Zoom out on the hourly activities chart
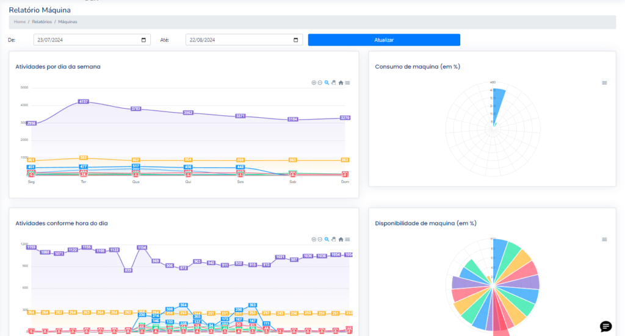The height and width of the screenshot is (336, 625). tap(320, 239)
